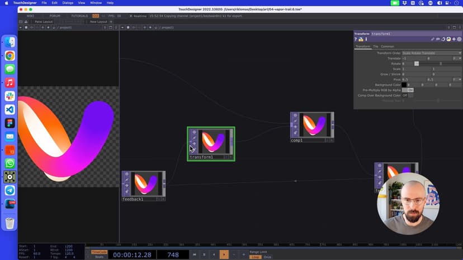
Task: Open operator info 'i' icon
Action: (x=366, y=40)
